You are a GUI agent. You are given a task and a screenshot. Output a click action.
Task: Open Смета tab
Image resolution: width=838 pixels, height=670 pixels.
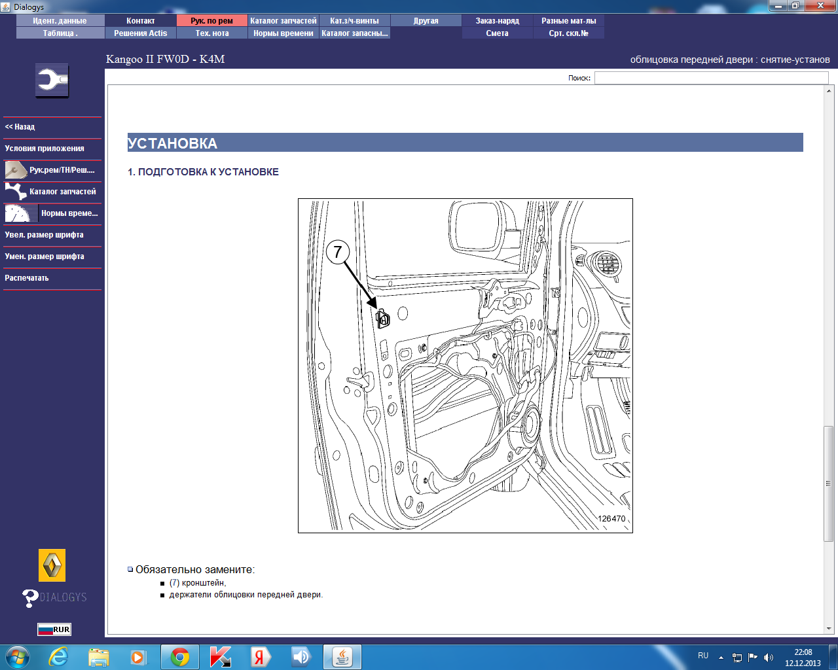click(x=498, y=33)
